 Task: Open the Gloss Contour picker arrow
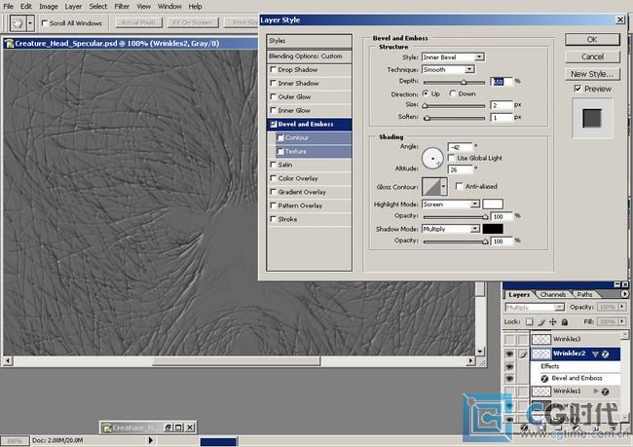tap(443, 187)
